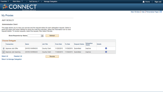This screenshot has width=163, height=92.
Task: Click County Clerk in Approve Job Opening row
Action: pyautogui.click(x=47, y=52)
